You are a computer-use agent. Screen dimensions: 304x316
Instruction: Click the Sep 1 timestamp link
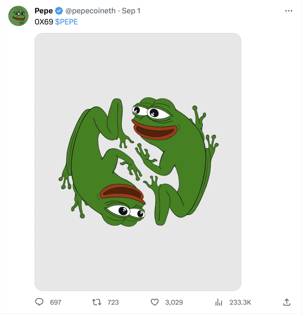[x=131, y=11]
